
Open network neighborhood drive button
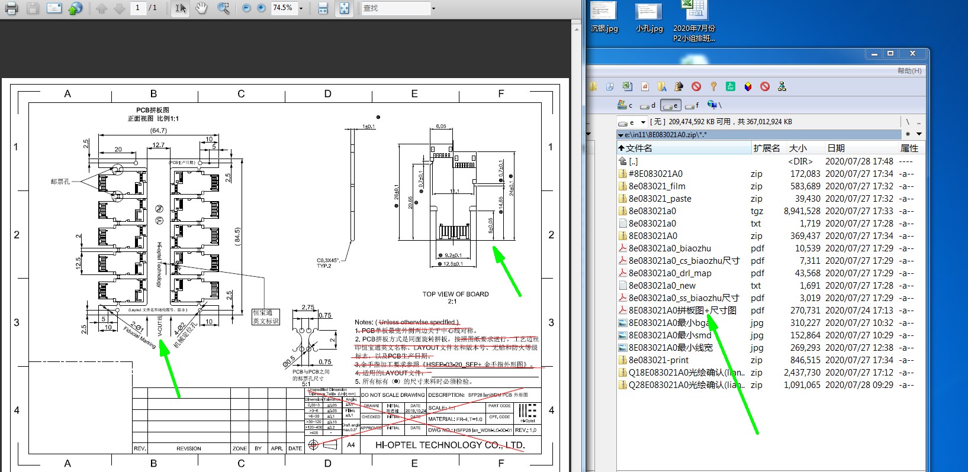(x=715, y=105)
